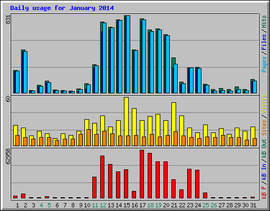Click green day label 4
This screenshot has height=211, width=270.
click(x=41, y=205)
